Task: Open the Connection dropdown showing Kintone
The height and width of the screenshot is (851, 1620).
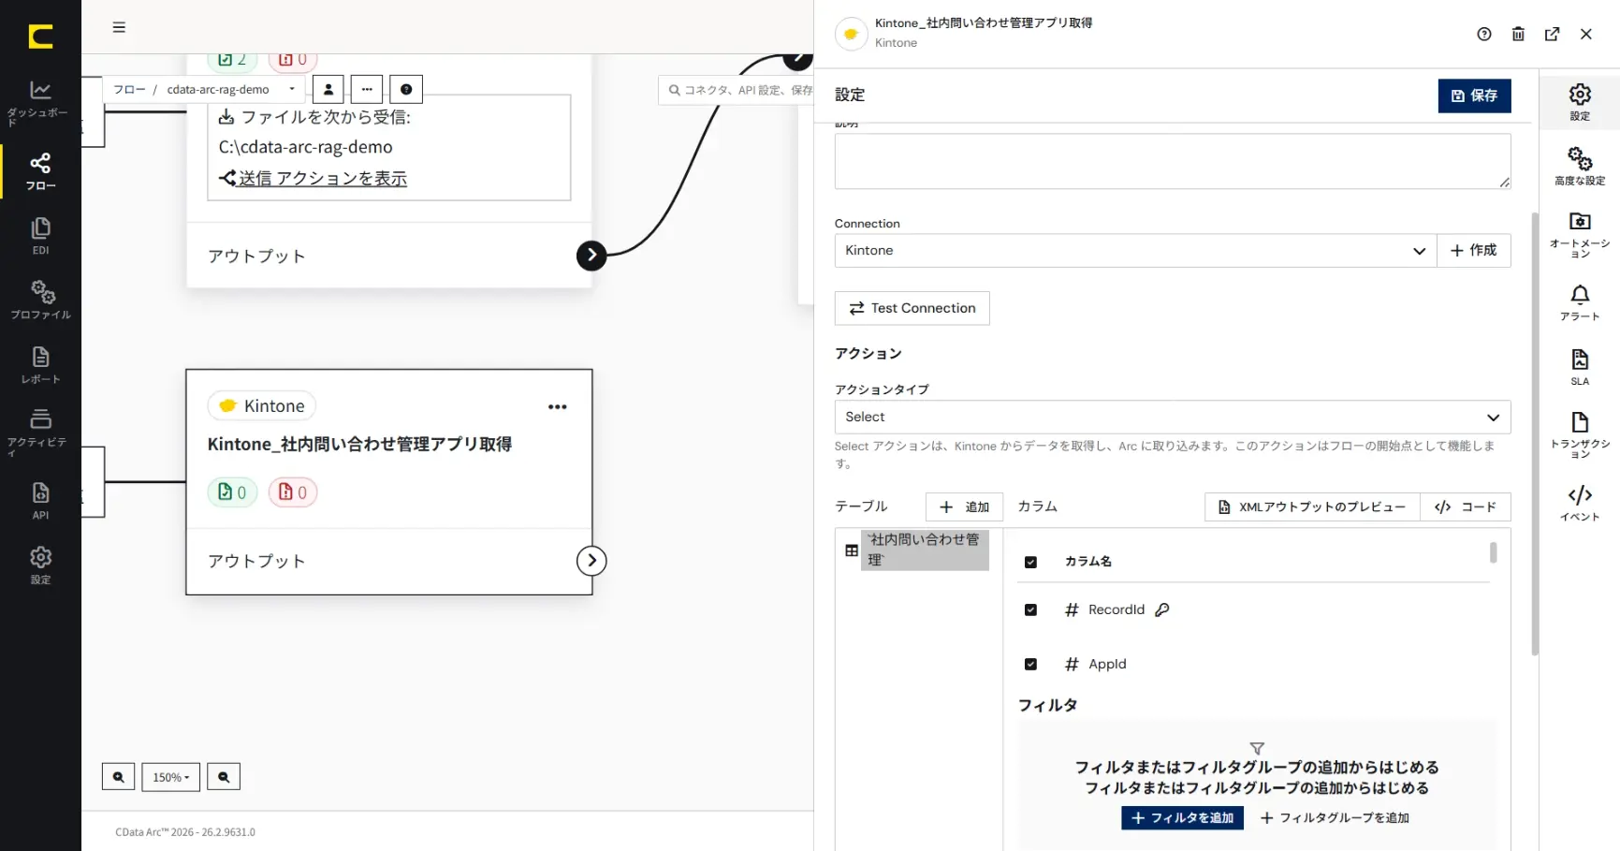Action: [x=1135, y=251]
